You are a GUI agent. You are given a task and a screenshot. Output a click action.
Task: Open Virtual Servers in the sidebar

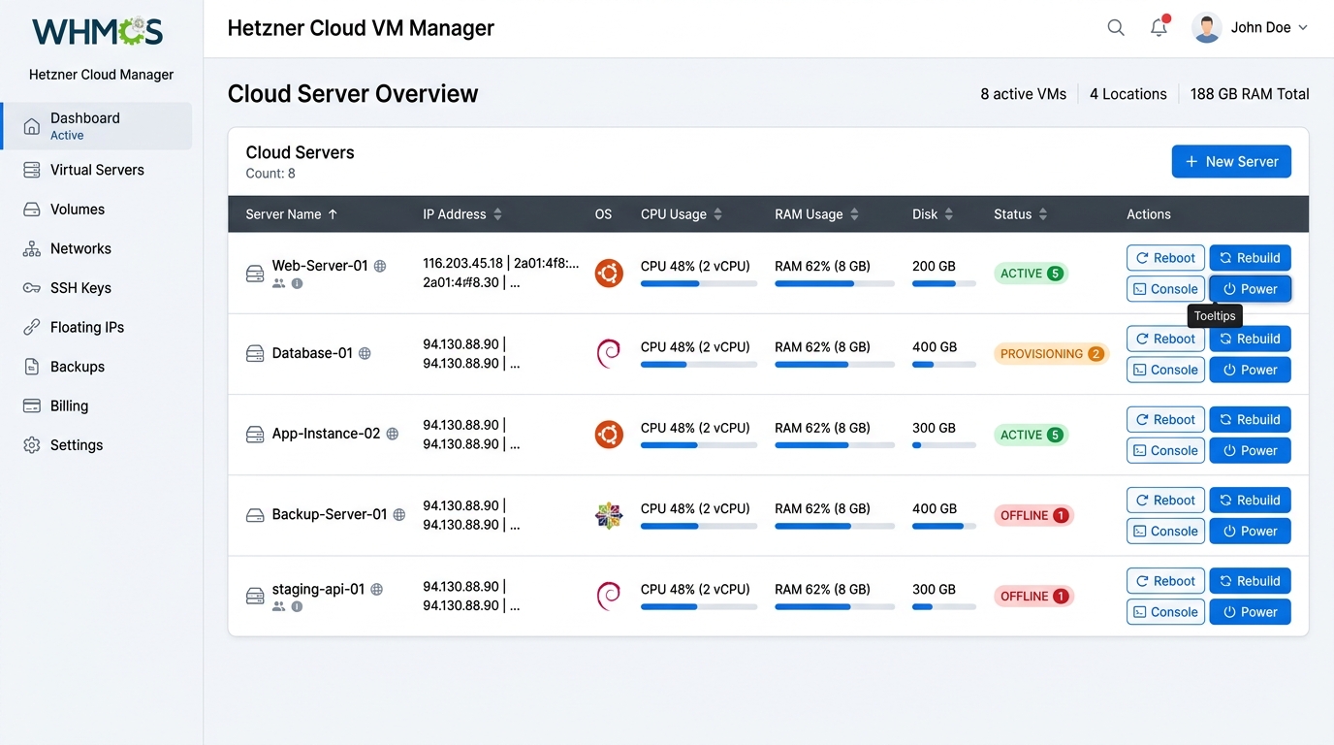click(x=97, y=170)
